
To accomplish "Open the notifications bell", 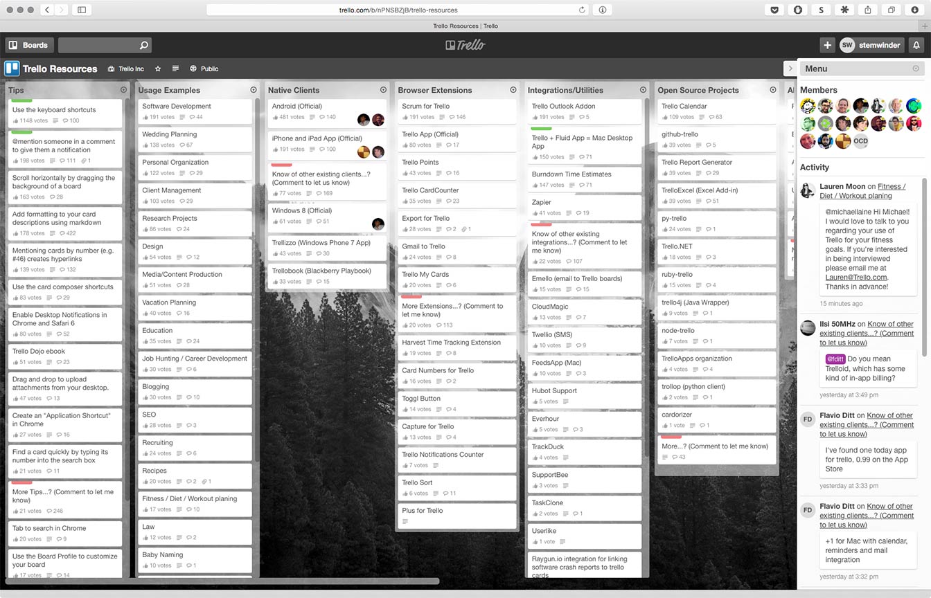I will click(x=916, y=45).
